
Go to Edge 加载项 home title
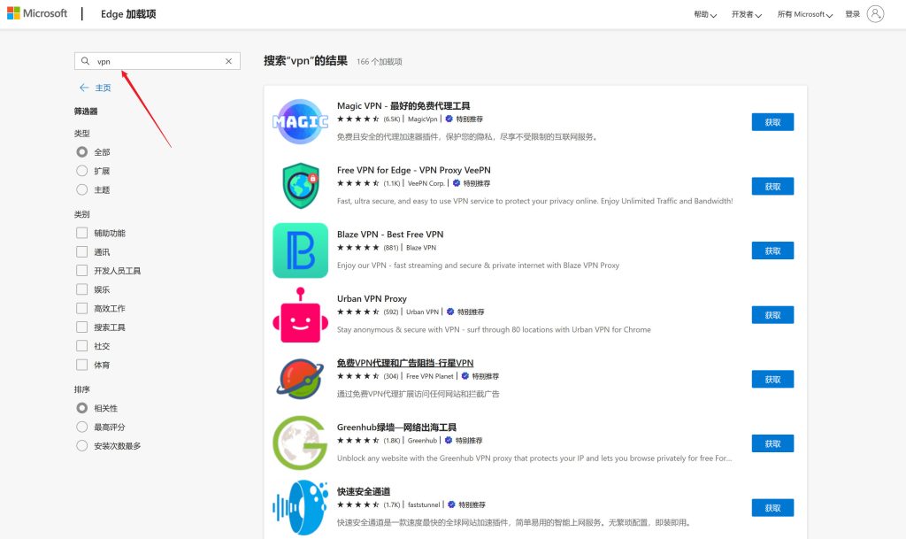128,14
